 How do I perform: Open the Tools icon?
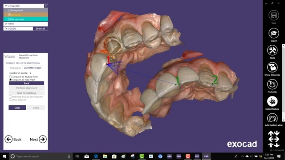[x=272, y=50]
